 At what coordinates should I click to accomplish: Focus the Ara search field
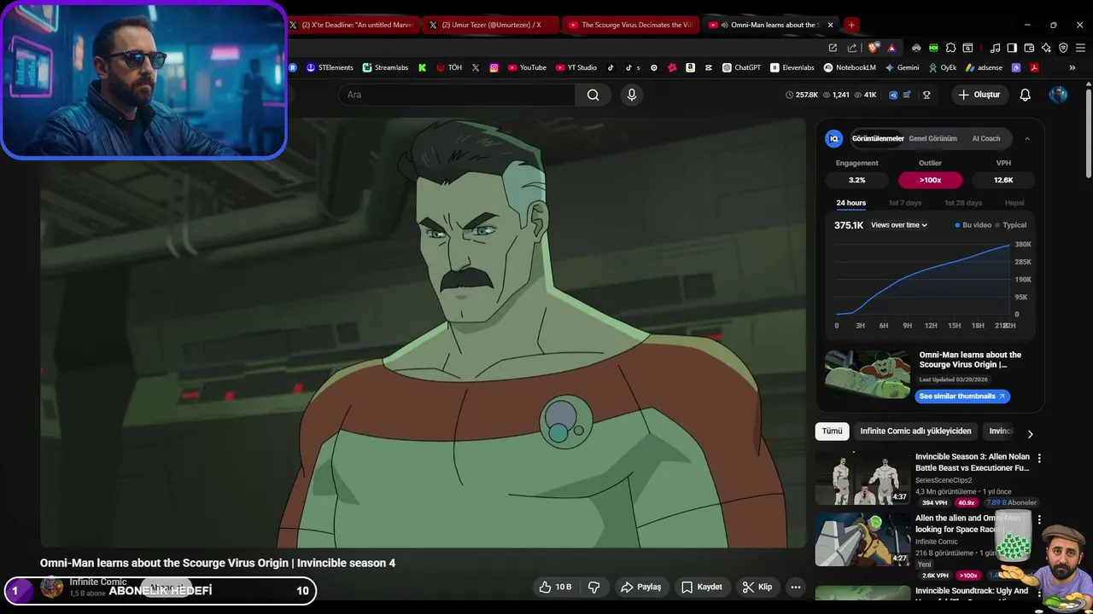pyautogui.click(x=457, y=95)
